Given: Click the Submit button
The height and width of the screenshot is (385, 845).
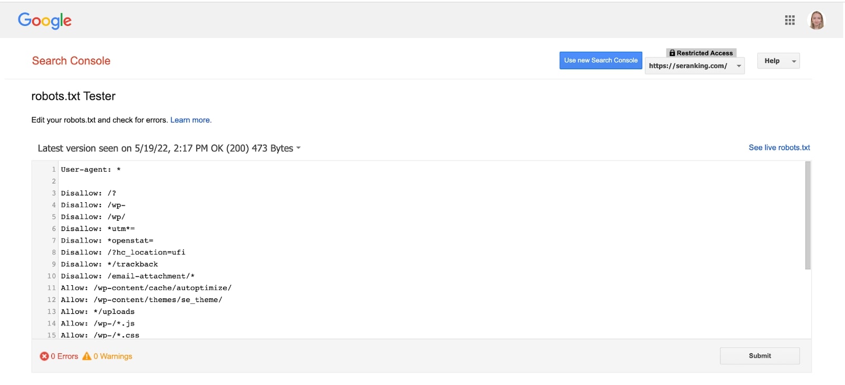Looking at the screenshot, I should (759, 356).
